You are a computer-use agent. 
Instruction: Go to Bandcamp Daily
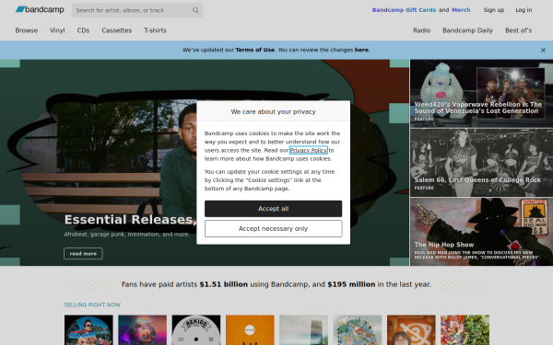(x=467, y=30)
